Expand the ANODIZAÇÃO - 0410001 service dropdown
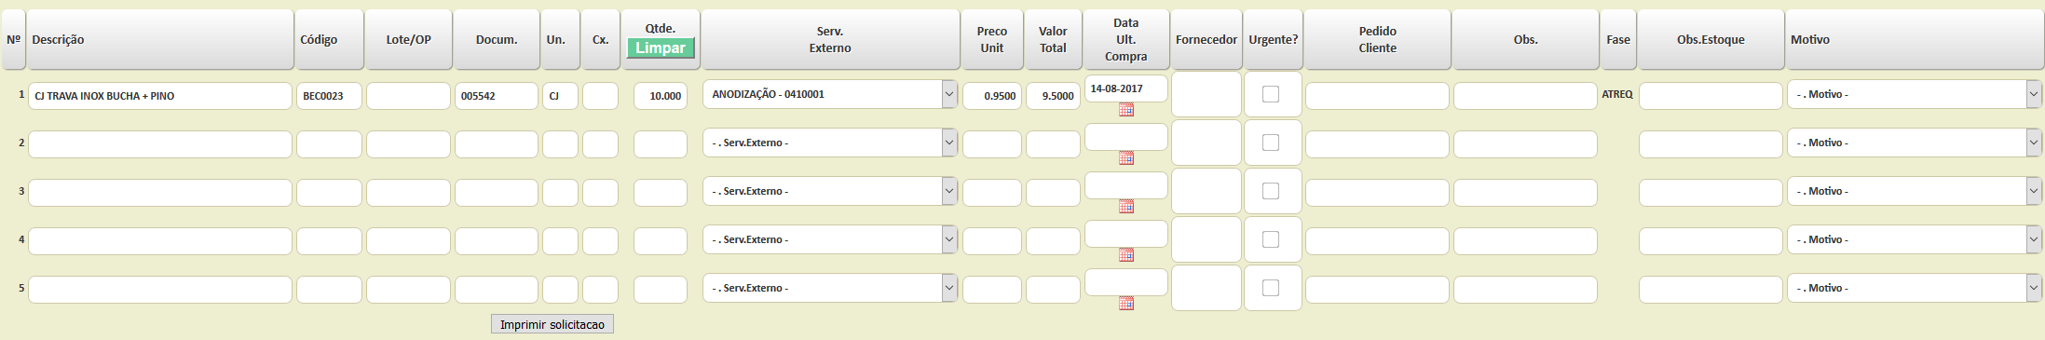 (830, 94)
